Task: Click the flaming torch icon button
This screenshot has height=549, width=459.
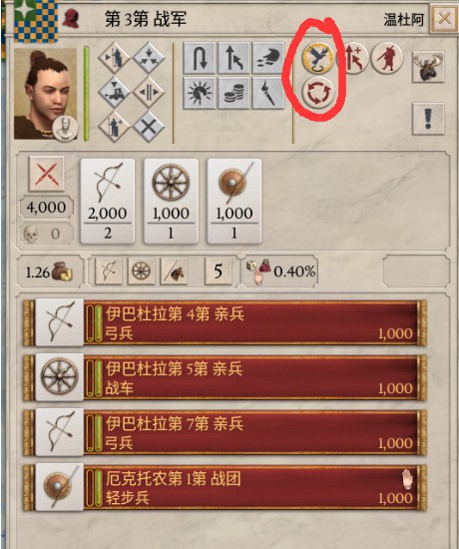Action: [x=267, y=93]
